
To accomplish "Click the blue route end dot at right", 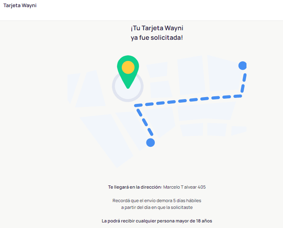I will pyautogui.click(x=243, y=66).
